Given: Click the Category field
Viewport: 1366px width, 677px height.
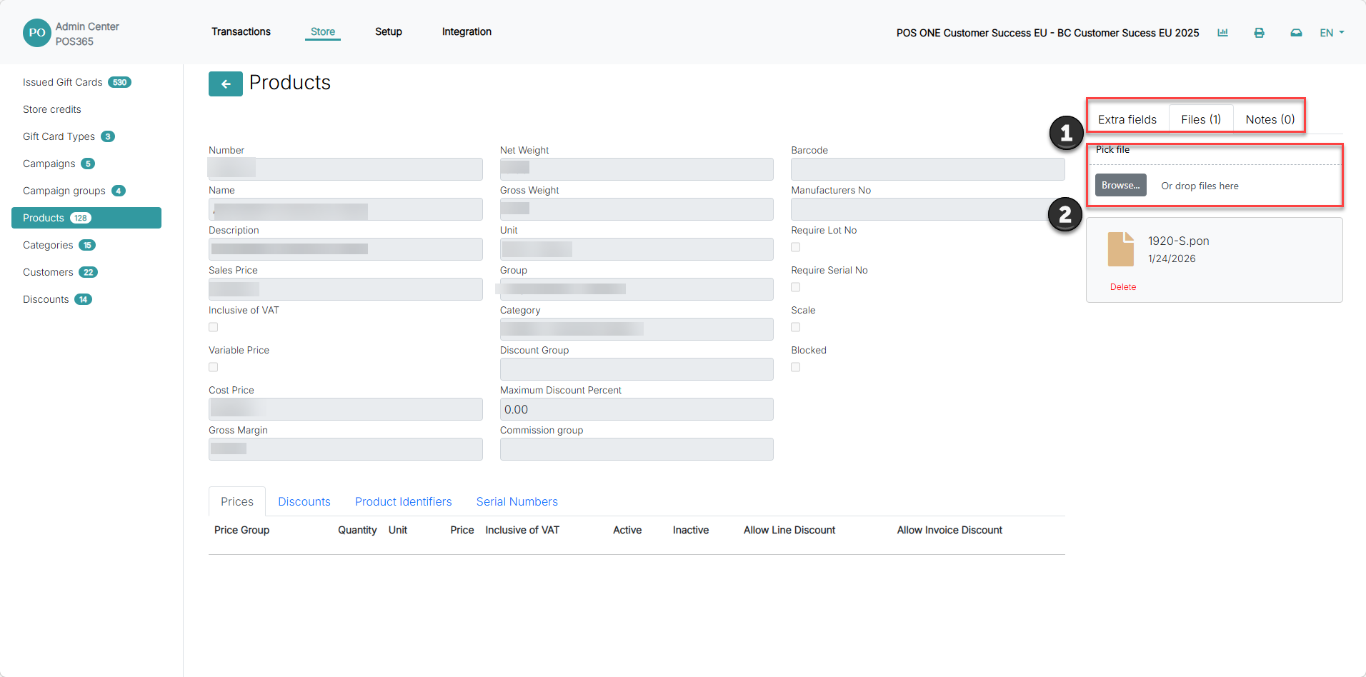Looking at the screenshot, I should click(637, 329).
